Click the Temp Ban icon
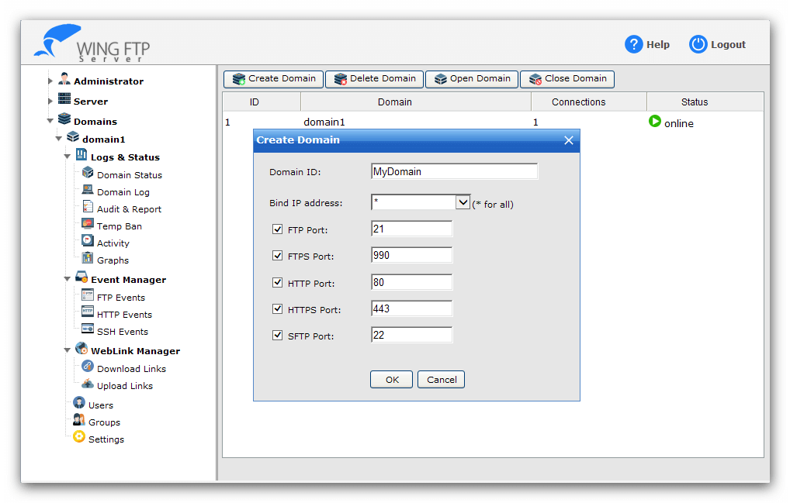 (x=88, y=225)
